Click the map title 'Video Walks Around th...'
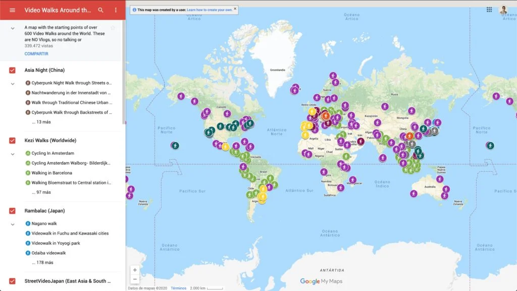This screenshot has width=517, height=291. [x=58, y=10]
